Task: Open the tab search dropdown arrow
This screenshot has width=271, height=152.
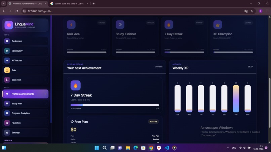Action: coord(3,3)
